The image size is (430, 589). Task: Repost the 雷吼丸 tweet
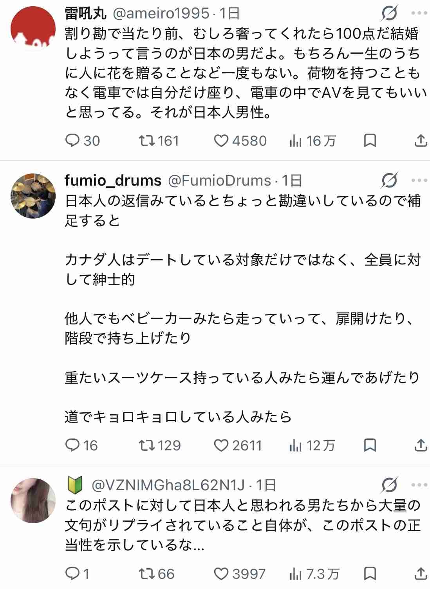click(x=147, y=141)
